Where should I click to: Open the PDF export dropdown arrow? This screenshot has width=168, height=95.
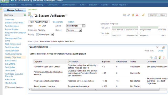click(x=140, y=15)
